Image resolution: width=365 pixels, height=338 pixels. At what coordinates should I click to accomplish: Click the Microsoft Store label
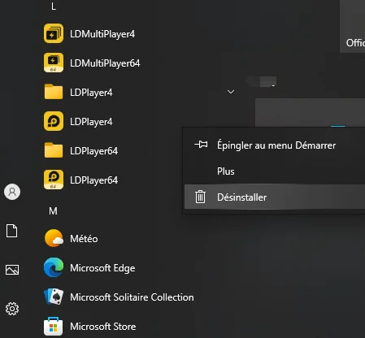(x=103, y=327)
